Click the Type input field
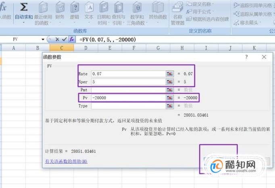The image size is (275, 188). pos(128,106)
